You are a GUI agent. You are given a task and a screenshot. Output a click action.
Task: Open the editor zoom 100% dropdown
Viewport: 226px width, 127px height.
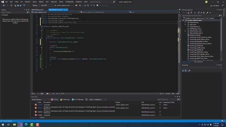[x=35, y=93]
